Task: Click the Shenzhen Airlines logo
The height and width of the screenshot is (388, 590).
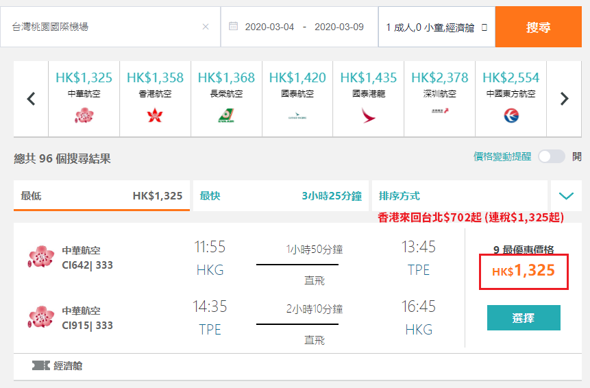Action: coord(440,110)
